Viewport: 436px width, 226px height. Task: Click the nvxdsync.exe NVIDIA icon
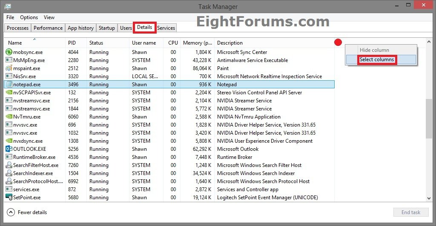pyautogui.click(x=9, y=141)
